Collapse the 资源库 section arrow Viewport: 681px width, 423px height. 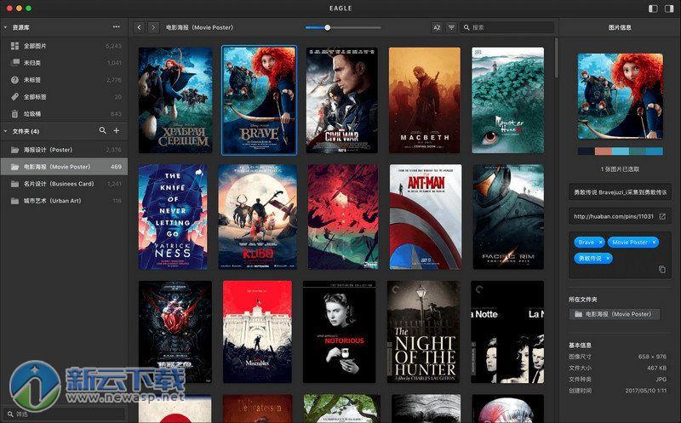click(5, 27)
